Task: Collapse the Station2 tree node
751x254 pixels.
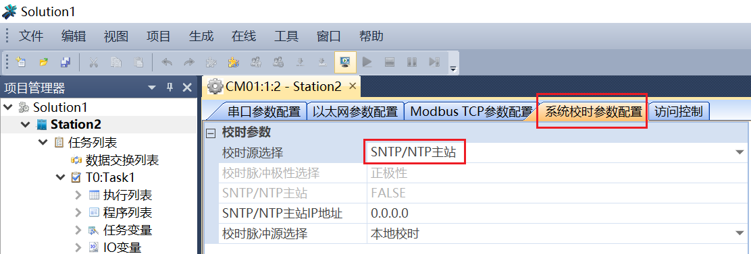Action: (x=26, y=125)
